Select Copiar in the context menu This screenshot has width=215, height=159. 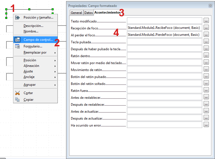[x=35, y=100]
